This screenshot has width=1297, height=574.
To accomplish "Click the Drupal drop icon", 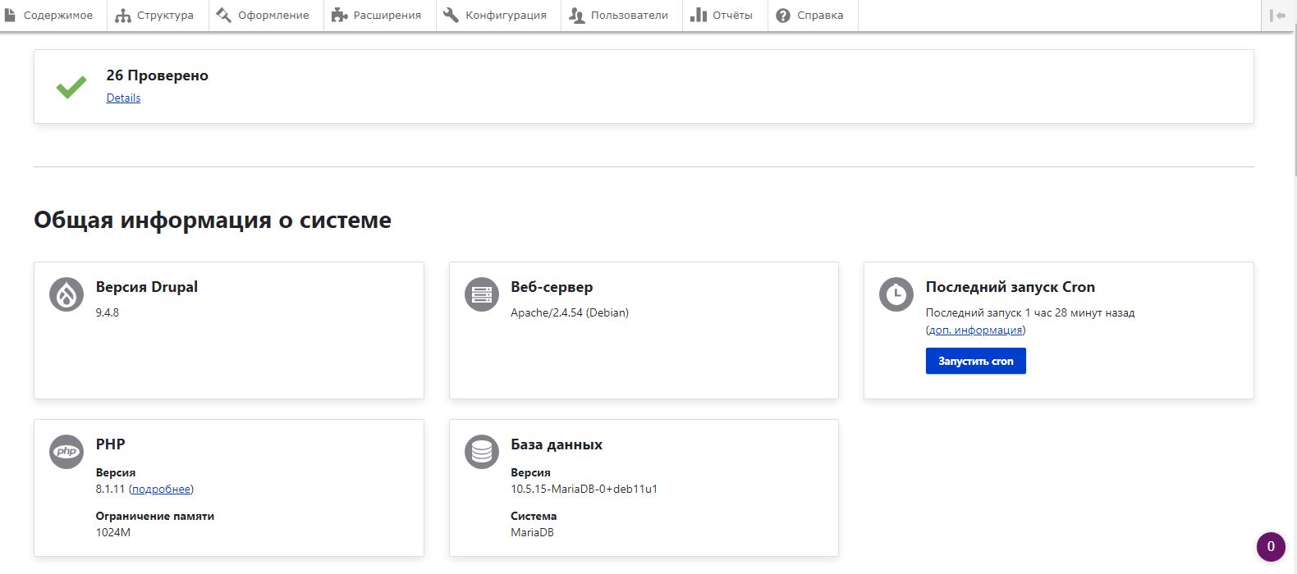I will pyautogui.click(x=66, y=294).
